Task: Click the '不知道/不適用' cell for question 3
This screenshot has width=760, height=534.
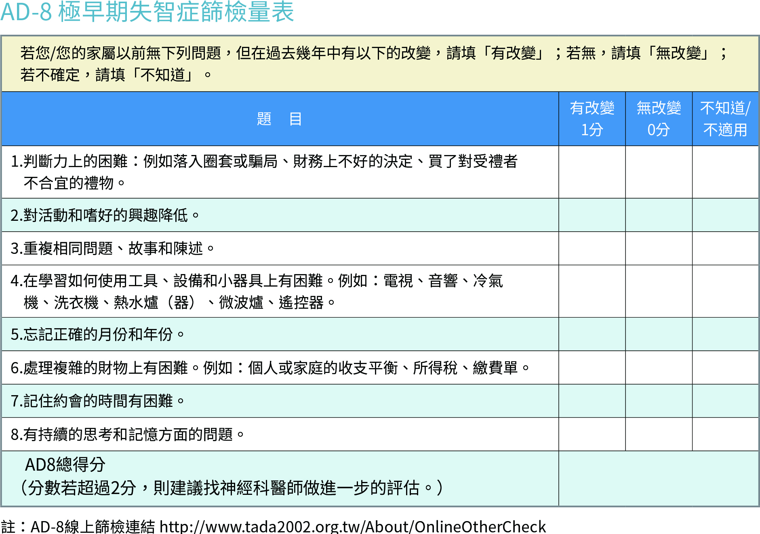Action: [725, 248]
